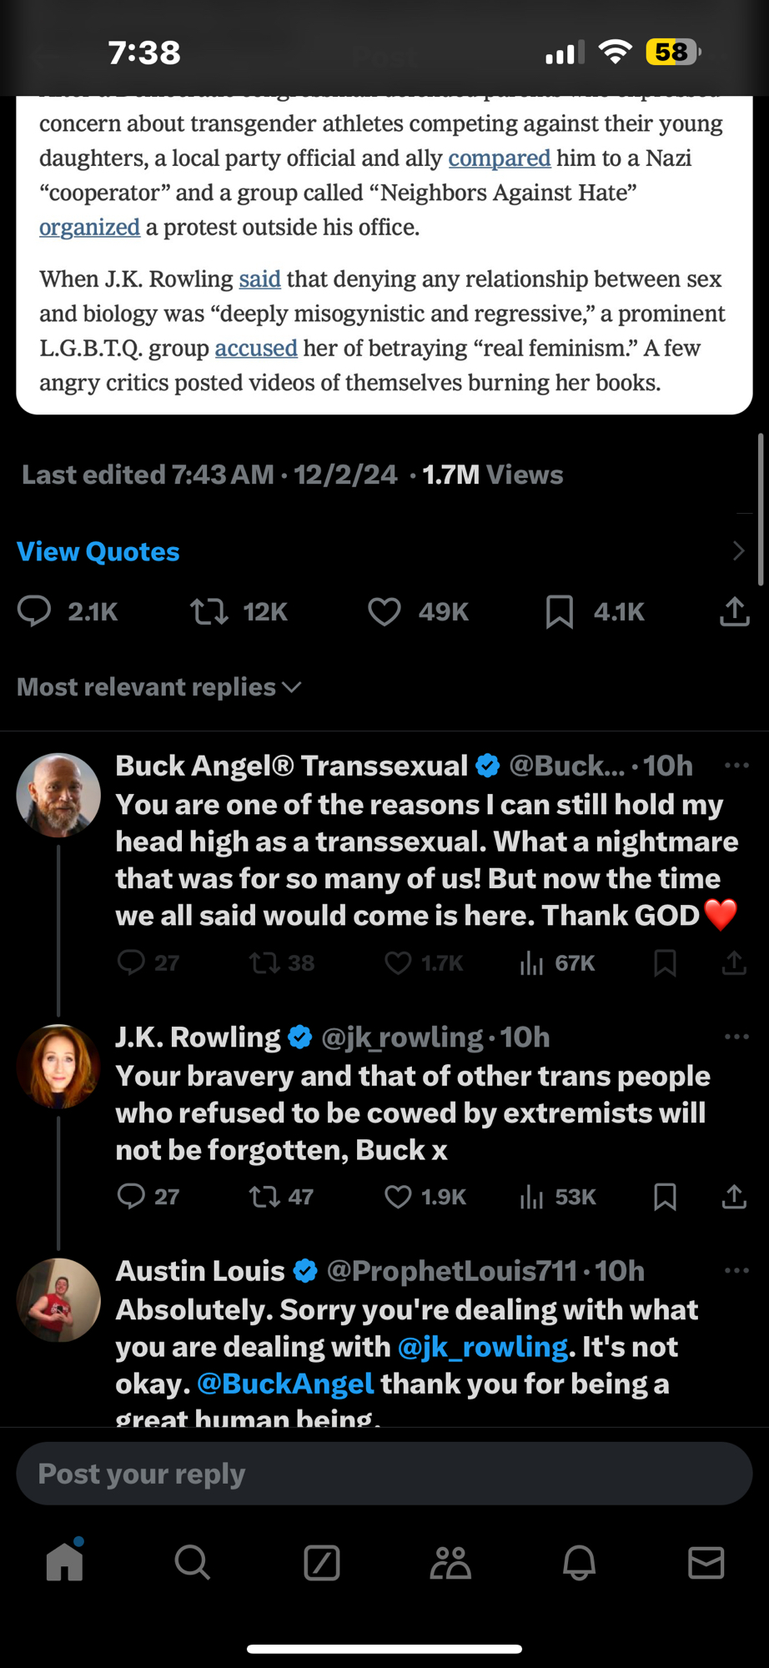Open reply bubble on main post
Screen dimensions: 769x1668
click(x=34, y=612)
